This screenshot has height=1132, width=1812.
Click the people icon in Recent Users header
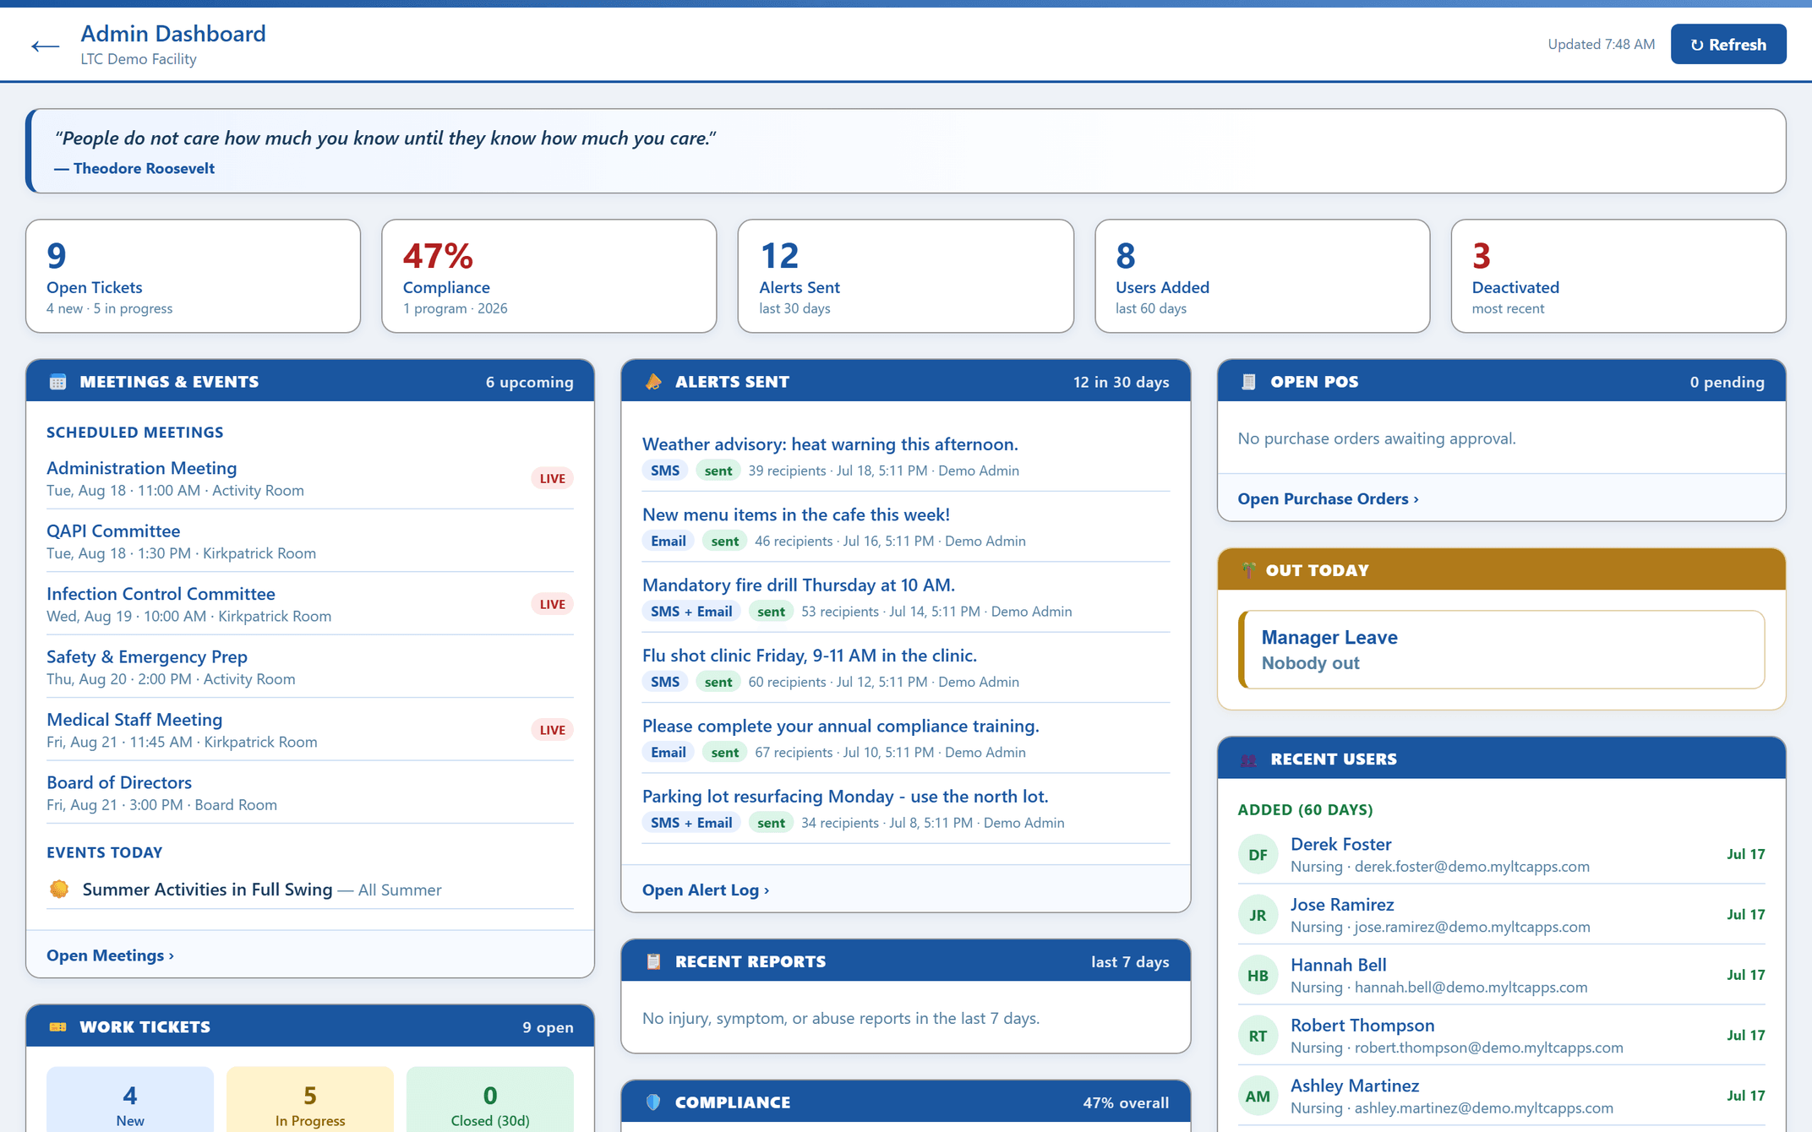1248,759
